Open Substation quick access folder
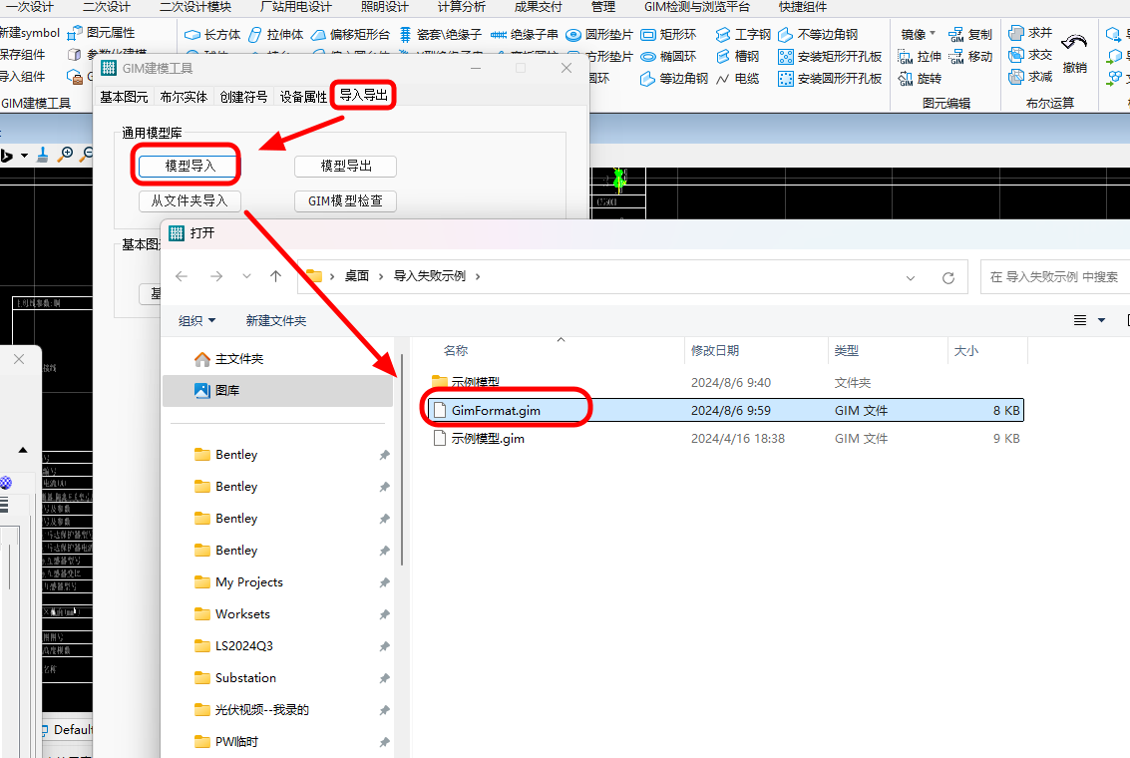 click(x=278, y=678)
